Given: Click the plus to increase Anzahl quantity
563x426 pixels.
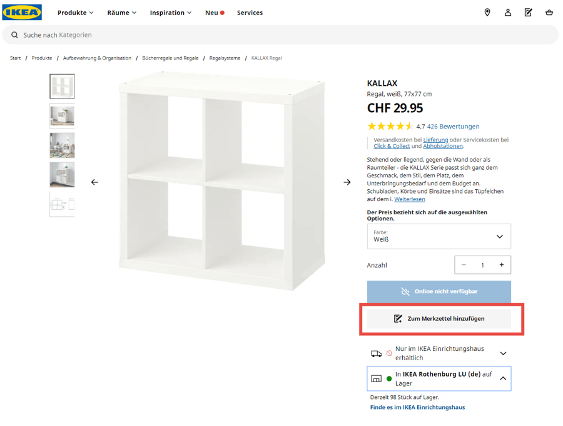Looking at the screenshot, I should pyautogui.click(x=501, y=264).
